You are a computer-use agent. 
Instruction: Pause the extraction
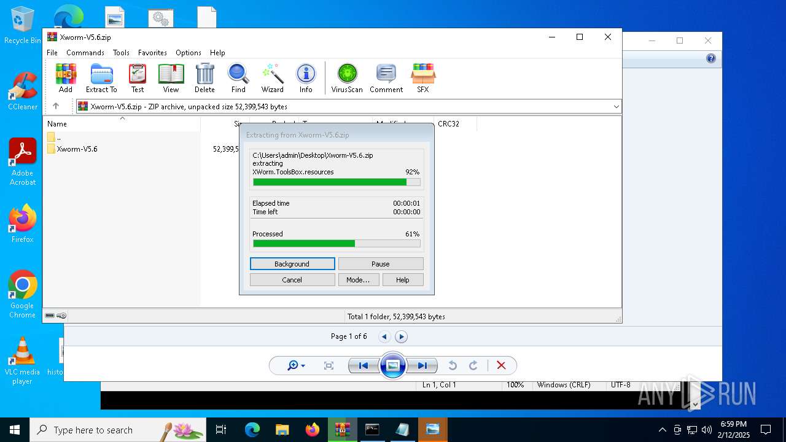click(x=381, y=264)
